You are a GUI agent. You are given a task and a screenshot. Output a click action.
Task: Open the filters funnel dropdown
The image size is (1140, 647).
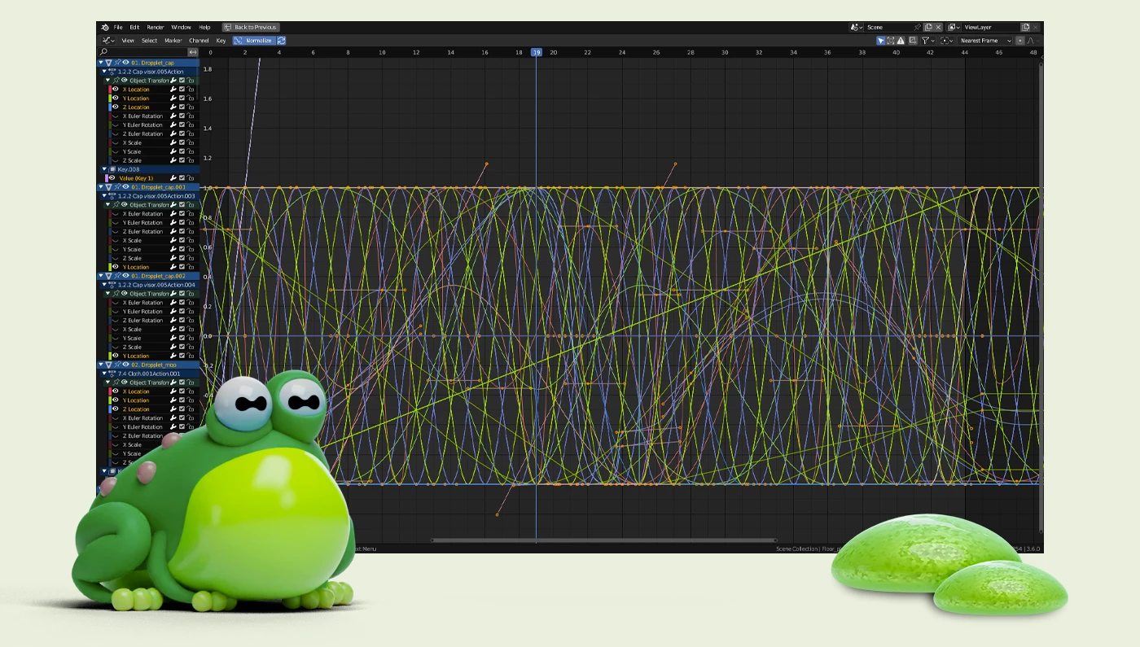click(x=929, y=41)
